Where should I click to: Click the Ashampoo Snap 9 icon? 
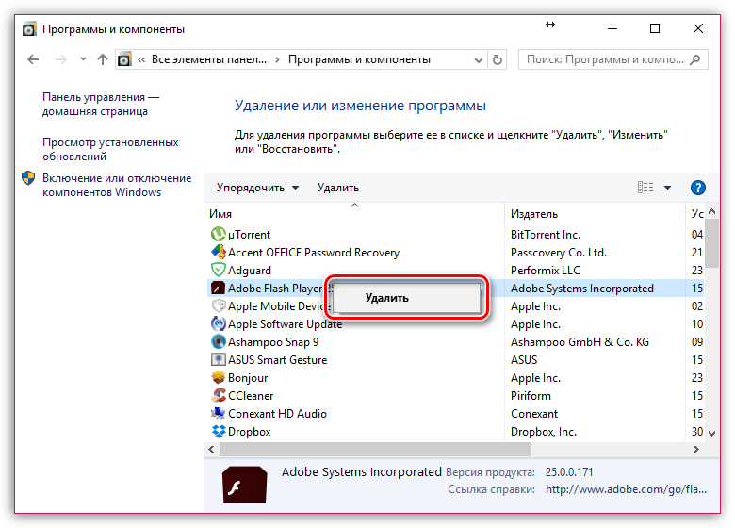click(216, 342)
